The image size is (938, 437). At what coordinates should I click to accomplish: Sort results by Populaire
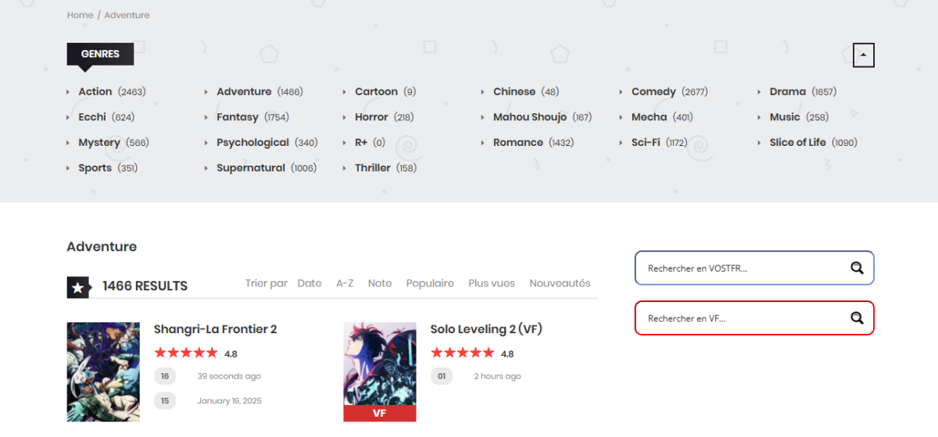pos(430,283)
